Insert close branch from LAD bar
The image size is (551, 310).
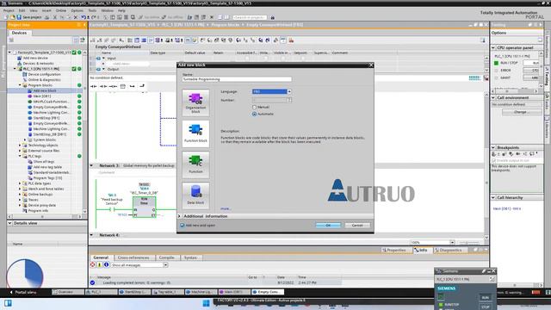pos(142,86)
